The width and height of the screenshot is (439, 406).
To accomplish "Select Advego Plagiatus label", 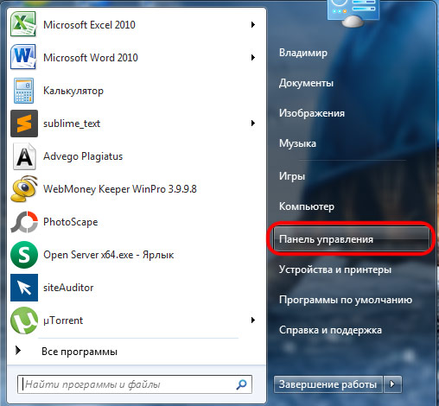I will (x=83, y=156).
